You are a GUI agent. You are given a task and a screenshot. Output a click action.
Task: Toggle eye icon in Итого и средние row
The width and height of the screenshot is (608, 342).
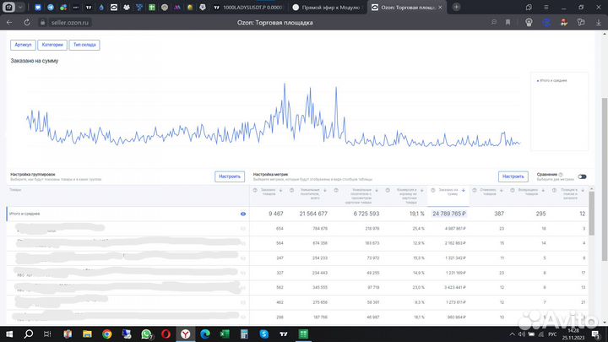point(242,214)
